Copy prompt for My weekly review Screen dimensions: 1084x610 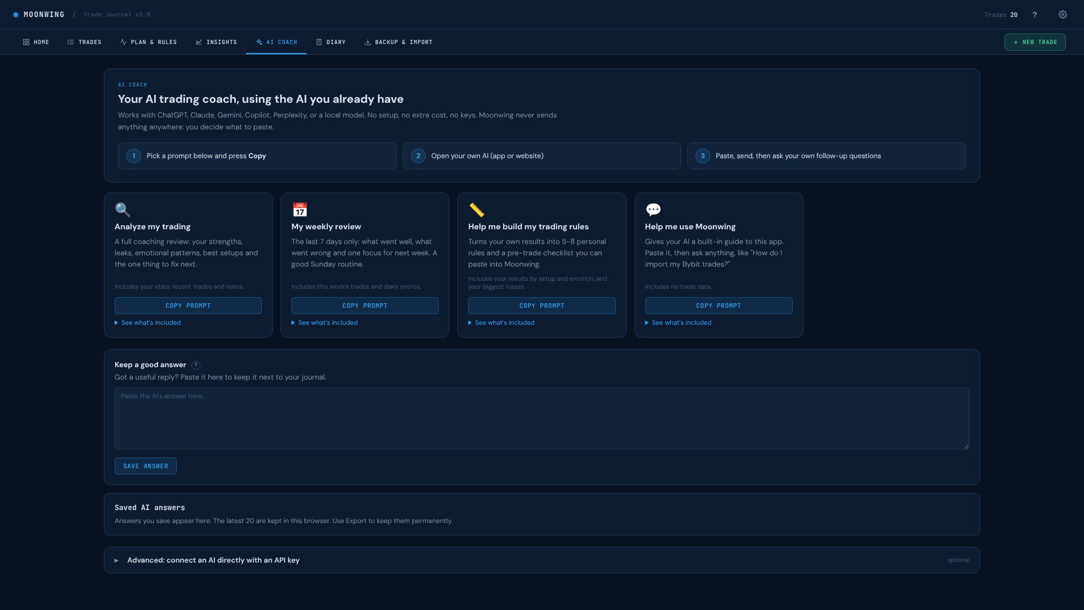click(365, 306)
